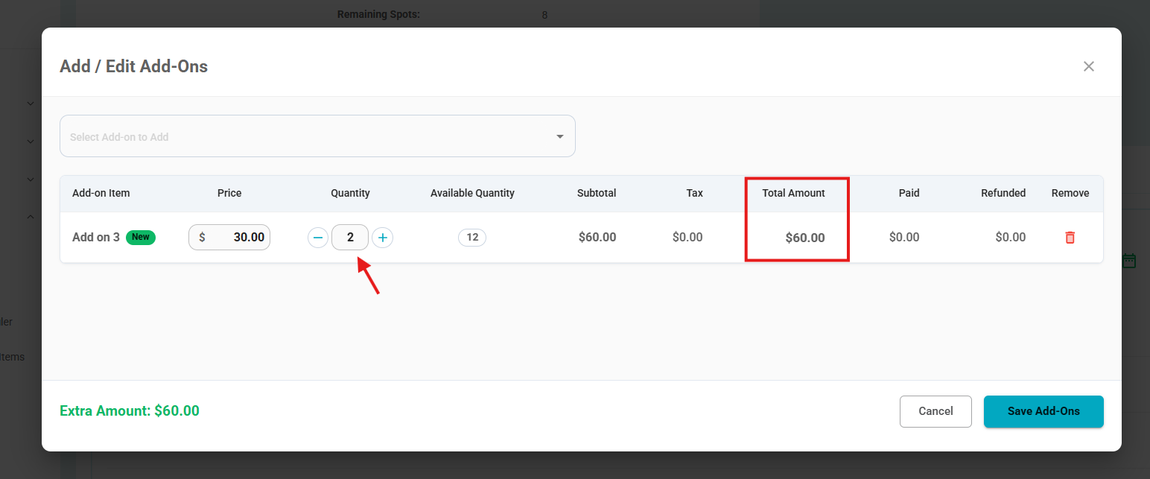Click Remaining Spots label in background page

pyautogui.click(x=378, y=14)
